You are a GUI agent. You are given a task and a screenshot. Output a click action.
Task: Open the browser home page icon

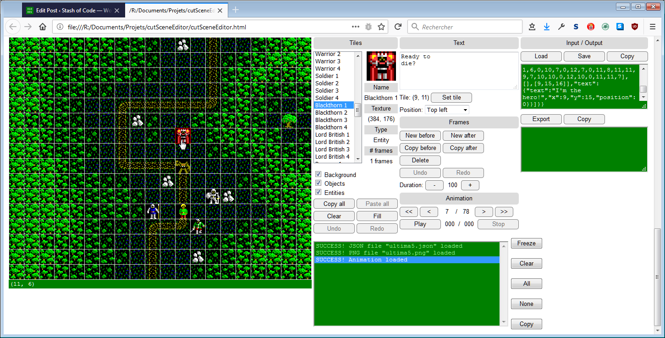pyautogui.click(x=43, y=27)
